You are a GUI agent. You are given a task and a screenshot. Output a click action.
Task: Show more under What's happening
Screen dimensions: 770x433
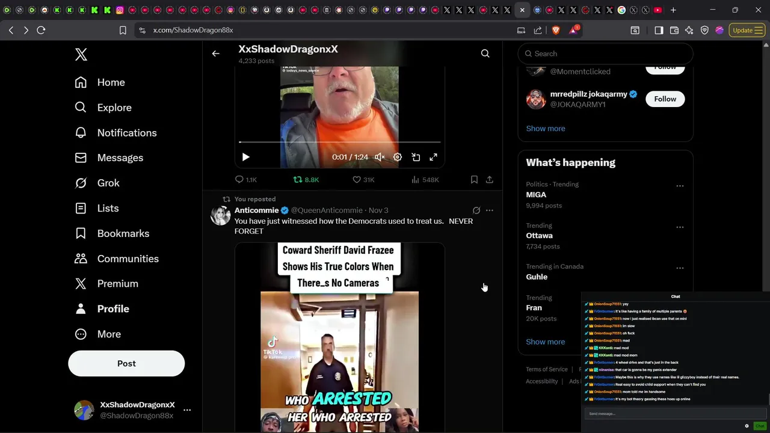[545, 342]
